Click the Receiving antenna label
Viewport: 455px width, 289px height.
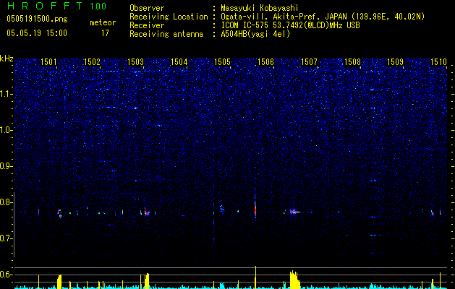[166, 34]
